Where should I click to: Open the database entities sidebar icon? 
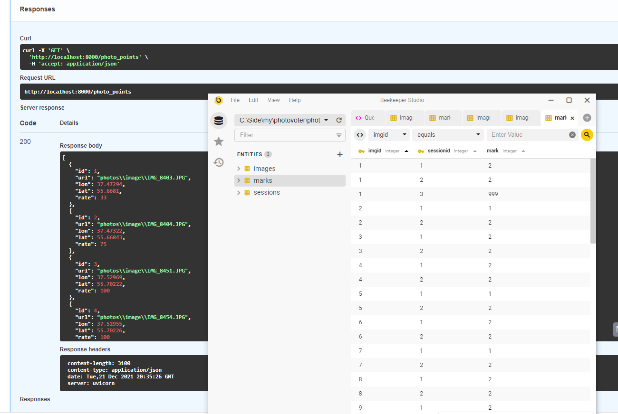218,121
